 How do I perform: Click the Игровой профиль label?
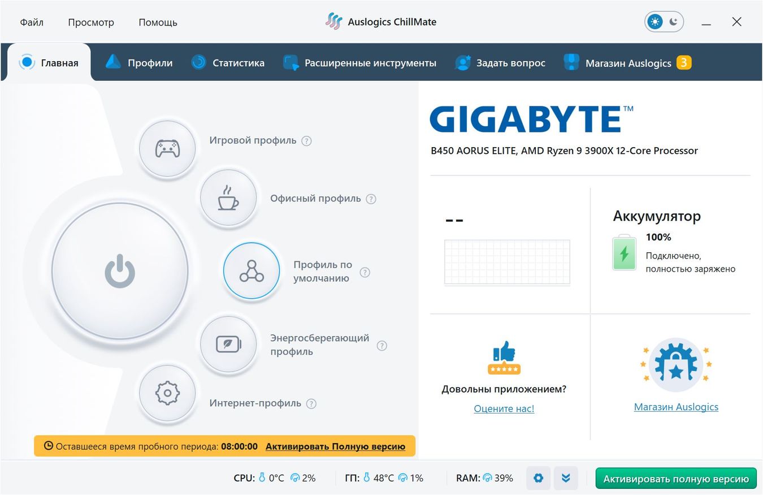[x=253, y=140]
